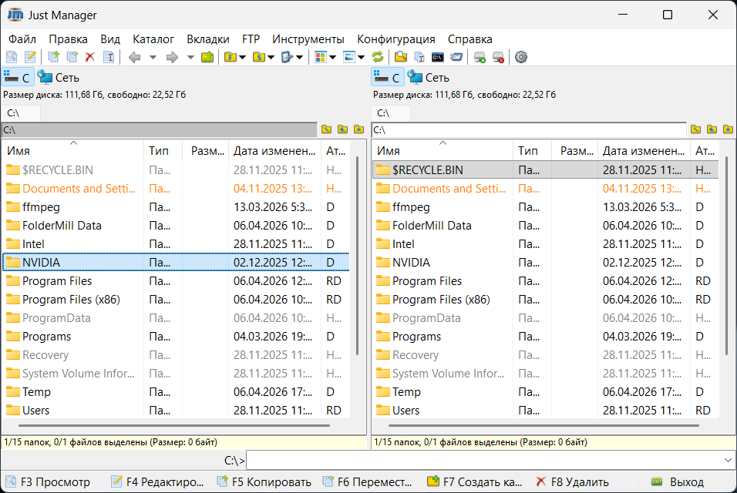Click the red X Delete toolbar icon
Image resolution: width=737 pixels, height=493 pixels.
90,57
